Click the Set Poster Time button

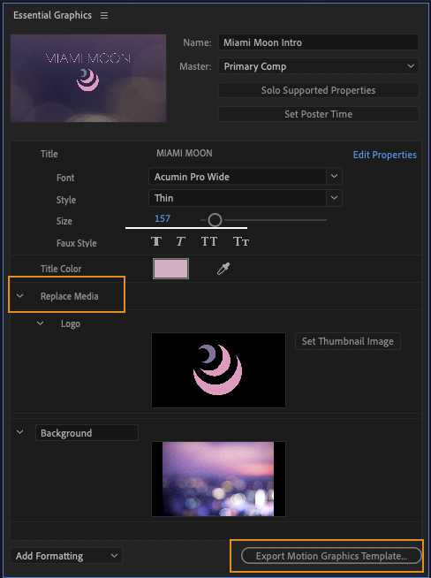tap(318, 114)
